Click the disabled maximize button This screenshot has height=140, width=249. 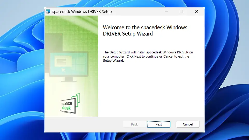pyautogui.click(x=181, y=11)
